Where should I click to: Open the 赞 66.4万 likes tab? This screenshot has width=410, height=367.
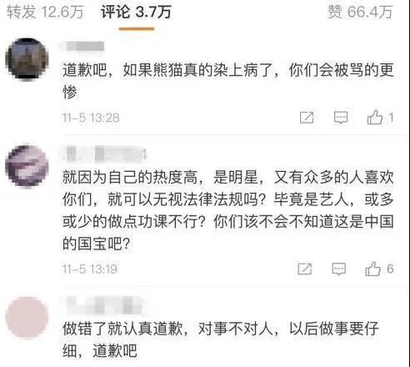(x=360, y=13)
